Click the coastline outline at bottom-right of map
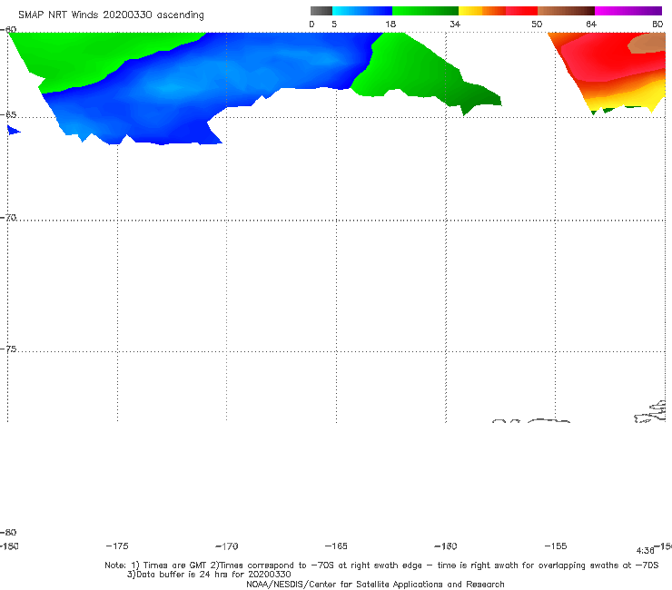This screenshot has height=590, width=672. 650,411
